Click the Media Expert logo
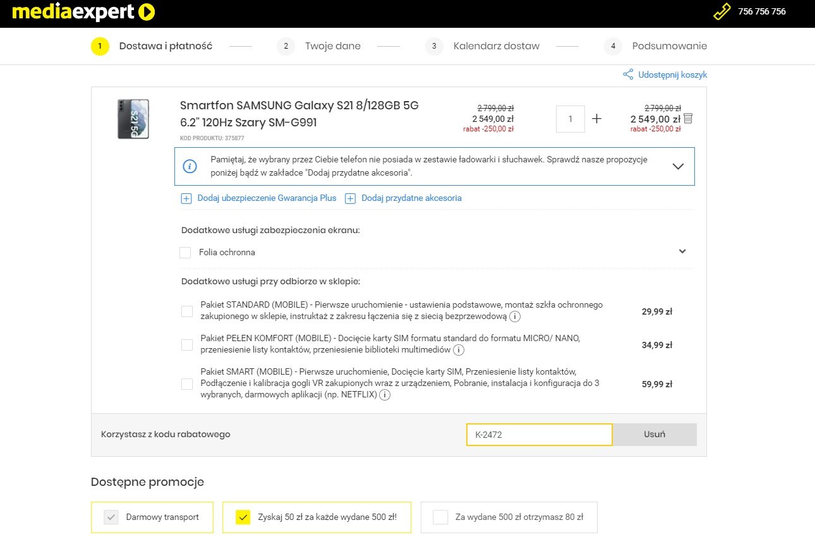815x537 pixels. 83,12
